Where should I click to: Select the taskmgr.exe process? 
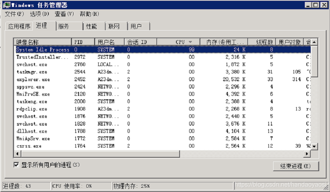coord(162,72)
